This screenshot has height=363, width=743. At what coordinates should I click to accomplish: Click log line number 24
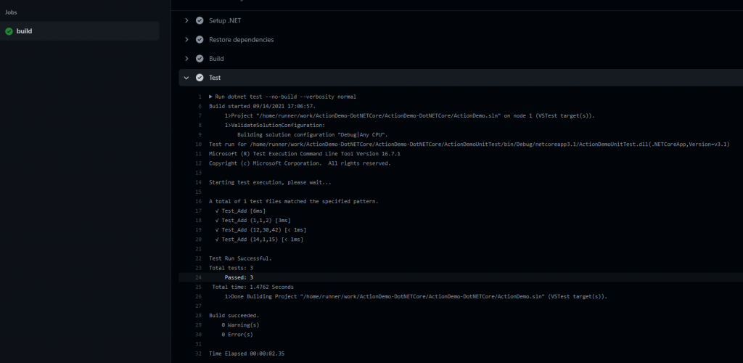tap(197, 277)
